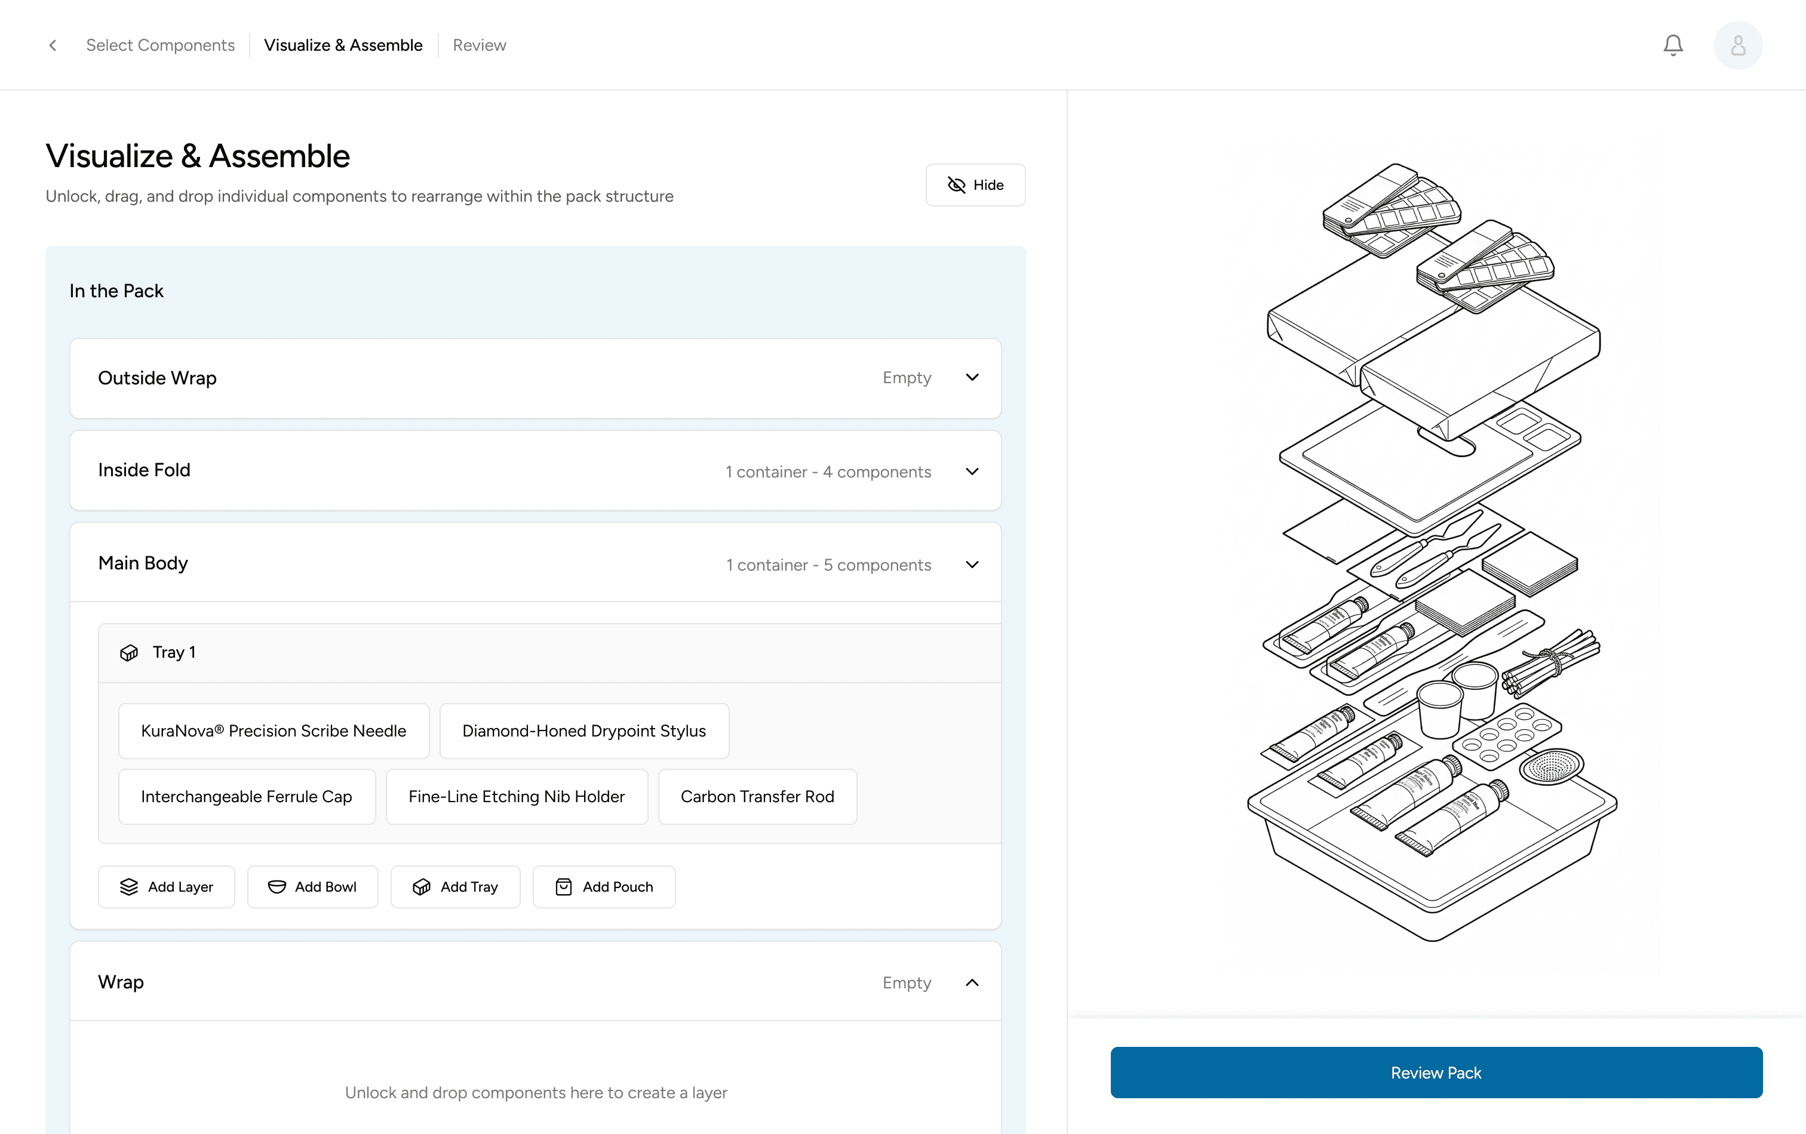Viewport: 1806px width, 1134px height.
Task: Click the back arrow icon
Action: tap(53, 45)
